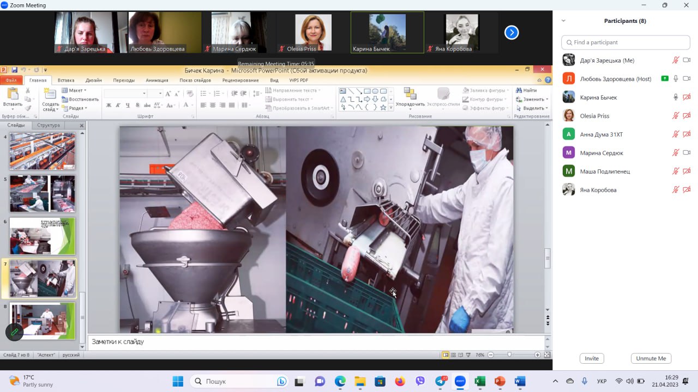Click the Найти search tool in ribbon
The width and height of the screenshot is (698, 392).
tap(526, 90)
